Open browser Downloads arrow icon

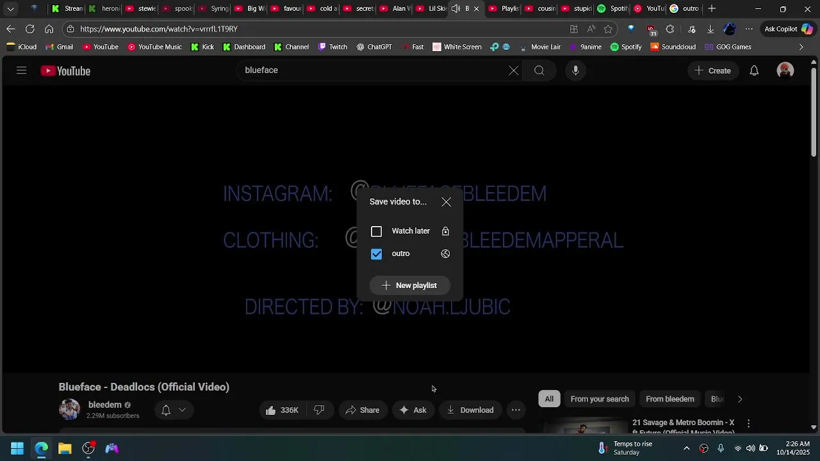click(x=710, y=29)
